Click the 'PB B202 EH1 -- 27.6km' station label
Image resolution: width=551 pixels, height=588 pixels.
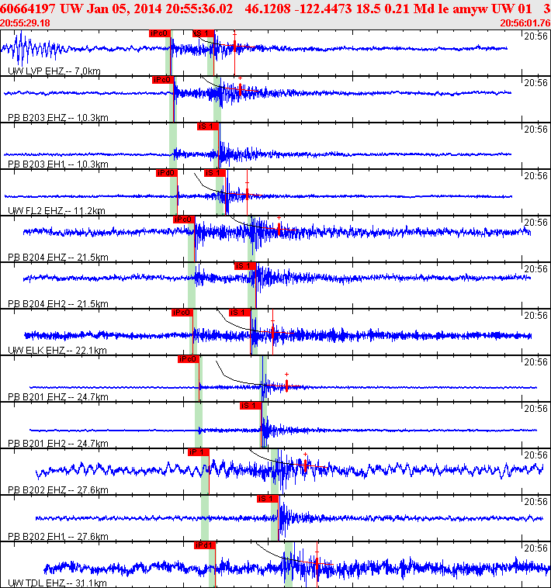tap(58, 536)
